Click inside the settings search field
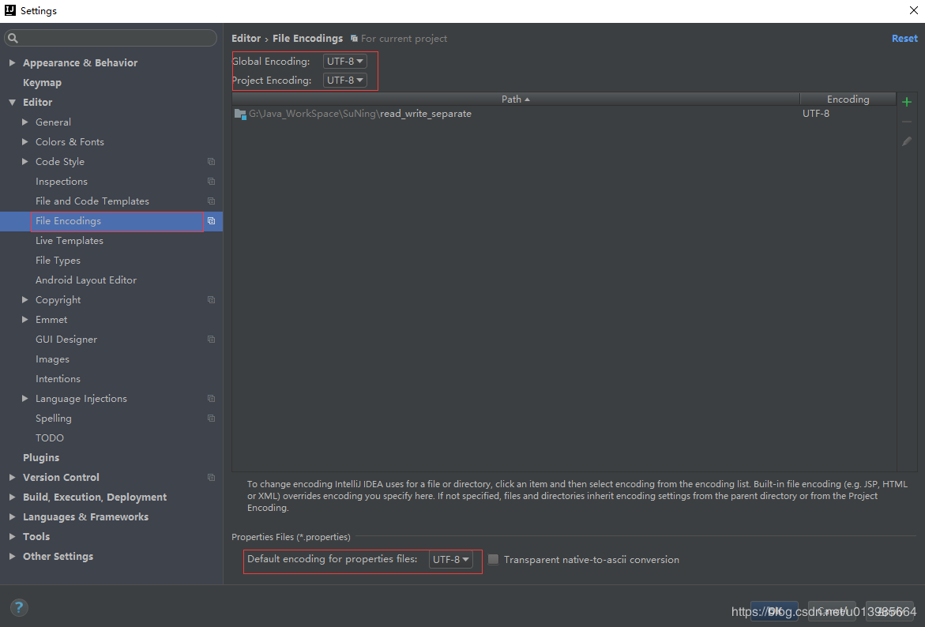This screenshot has width=925, height=627. tap(111, 38)
